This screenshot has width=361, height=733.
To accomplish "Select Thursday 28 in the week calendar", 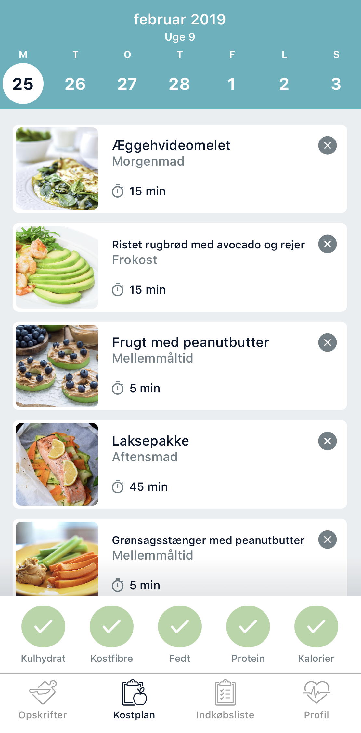I will click(179, 84).
